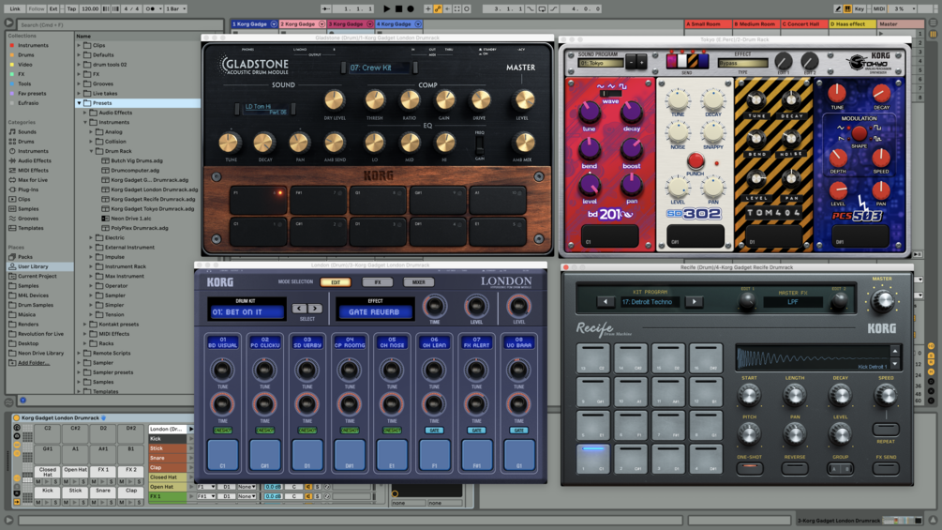Click the browser search field

(x=120, y=24)
